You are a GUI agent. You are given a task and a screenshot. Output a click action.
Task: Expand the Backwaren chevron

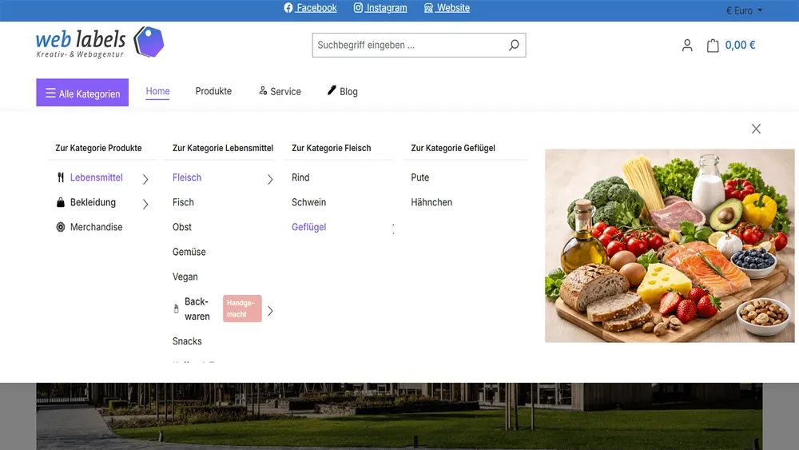point(270,311)
